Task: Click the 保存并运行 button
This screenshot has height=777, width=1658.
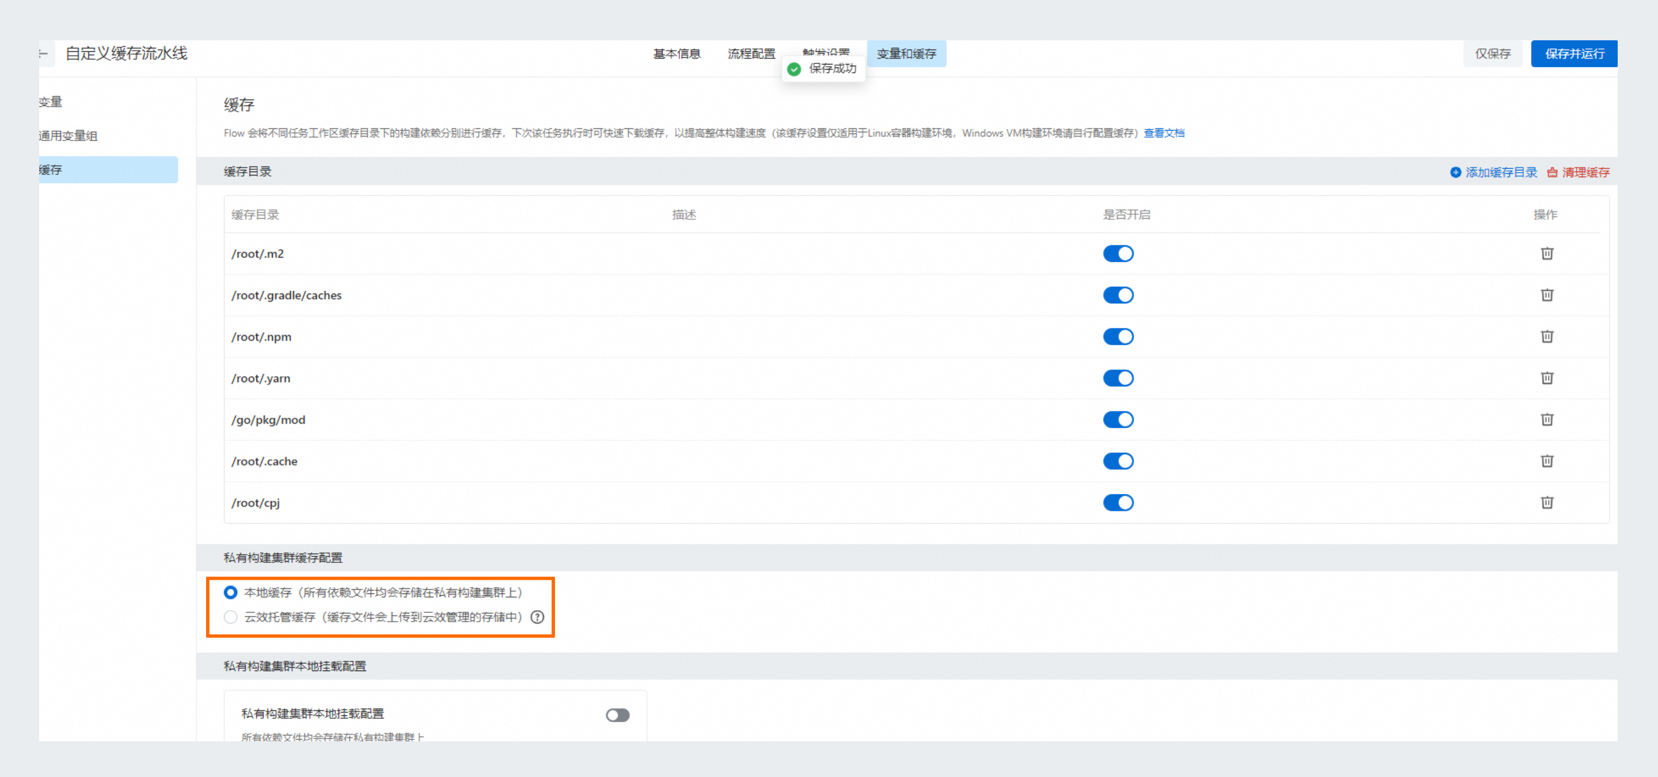Action: coord(1574,54)
